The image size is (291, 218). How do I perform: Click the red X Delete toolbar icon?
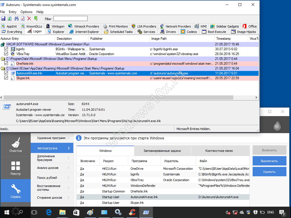coord(29,18)
